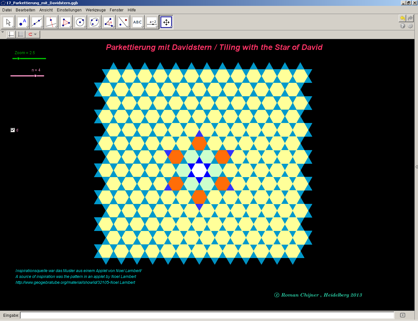Choose the Angle measurement tool
This screenshot has width=418, height=321.
click(109, 22)
